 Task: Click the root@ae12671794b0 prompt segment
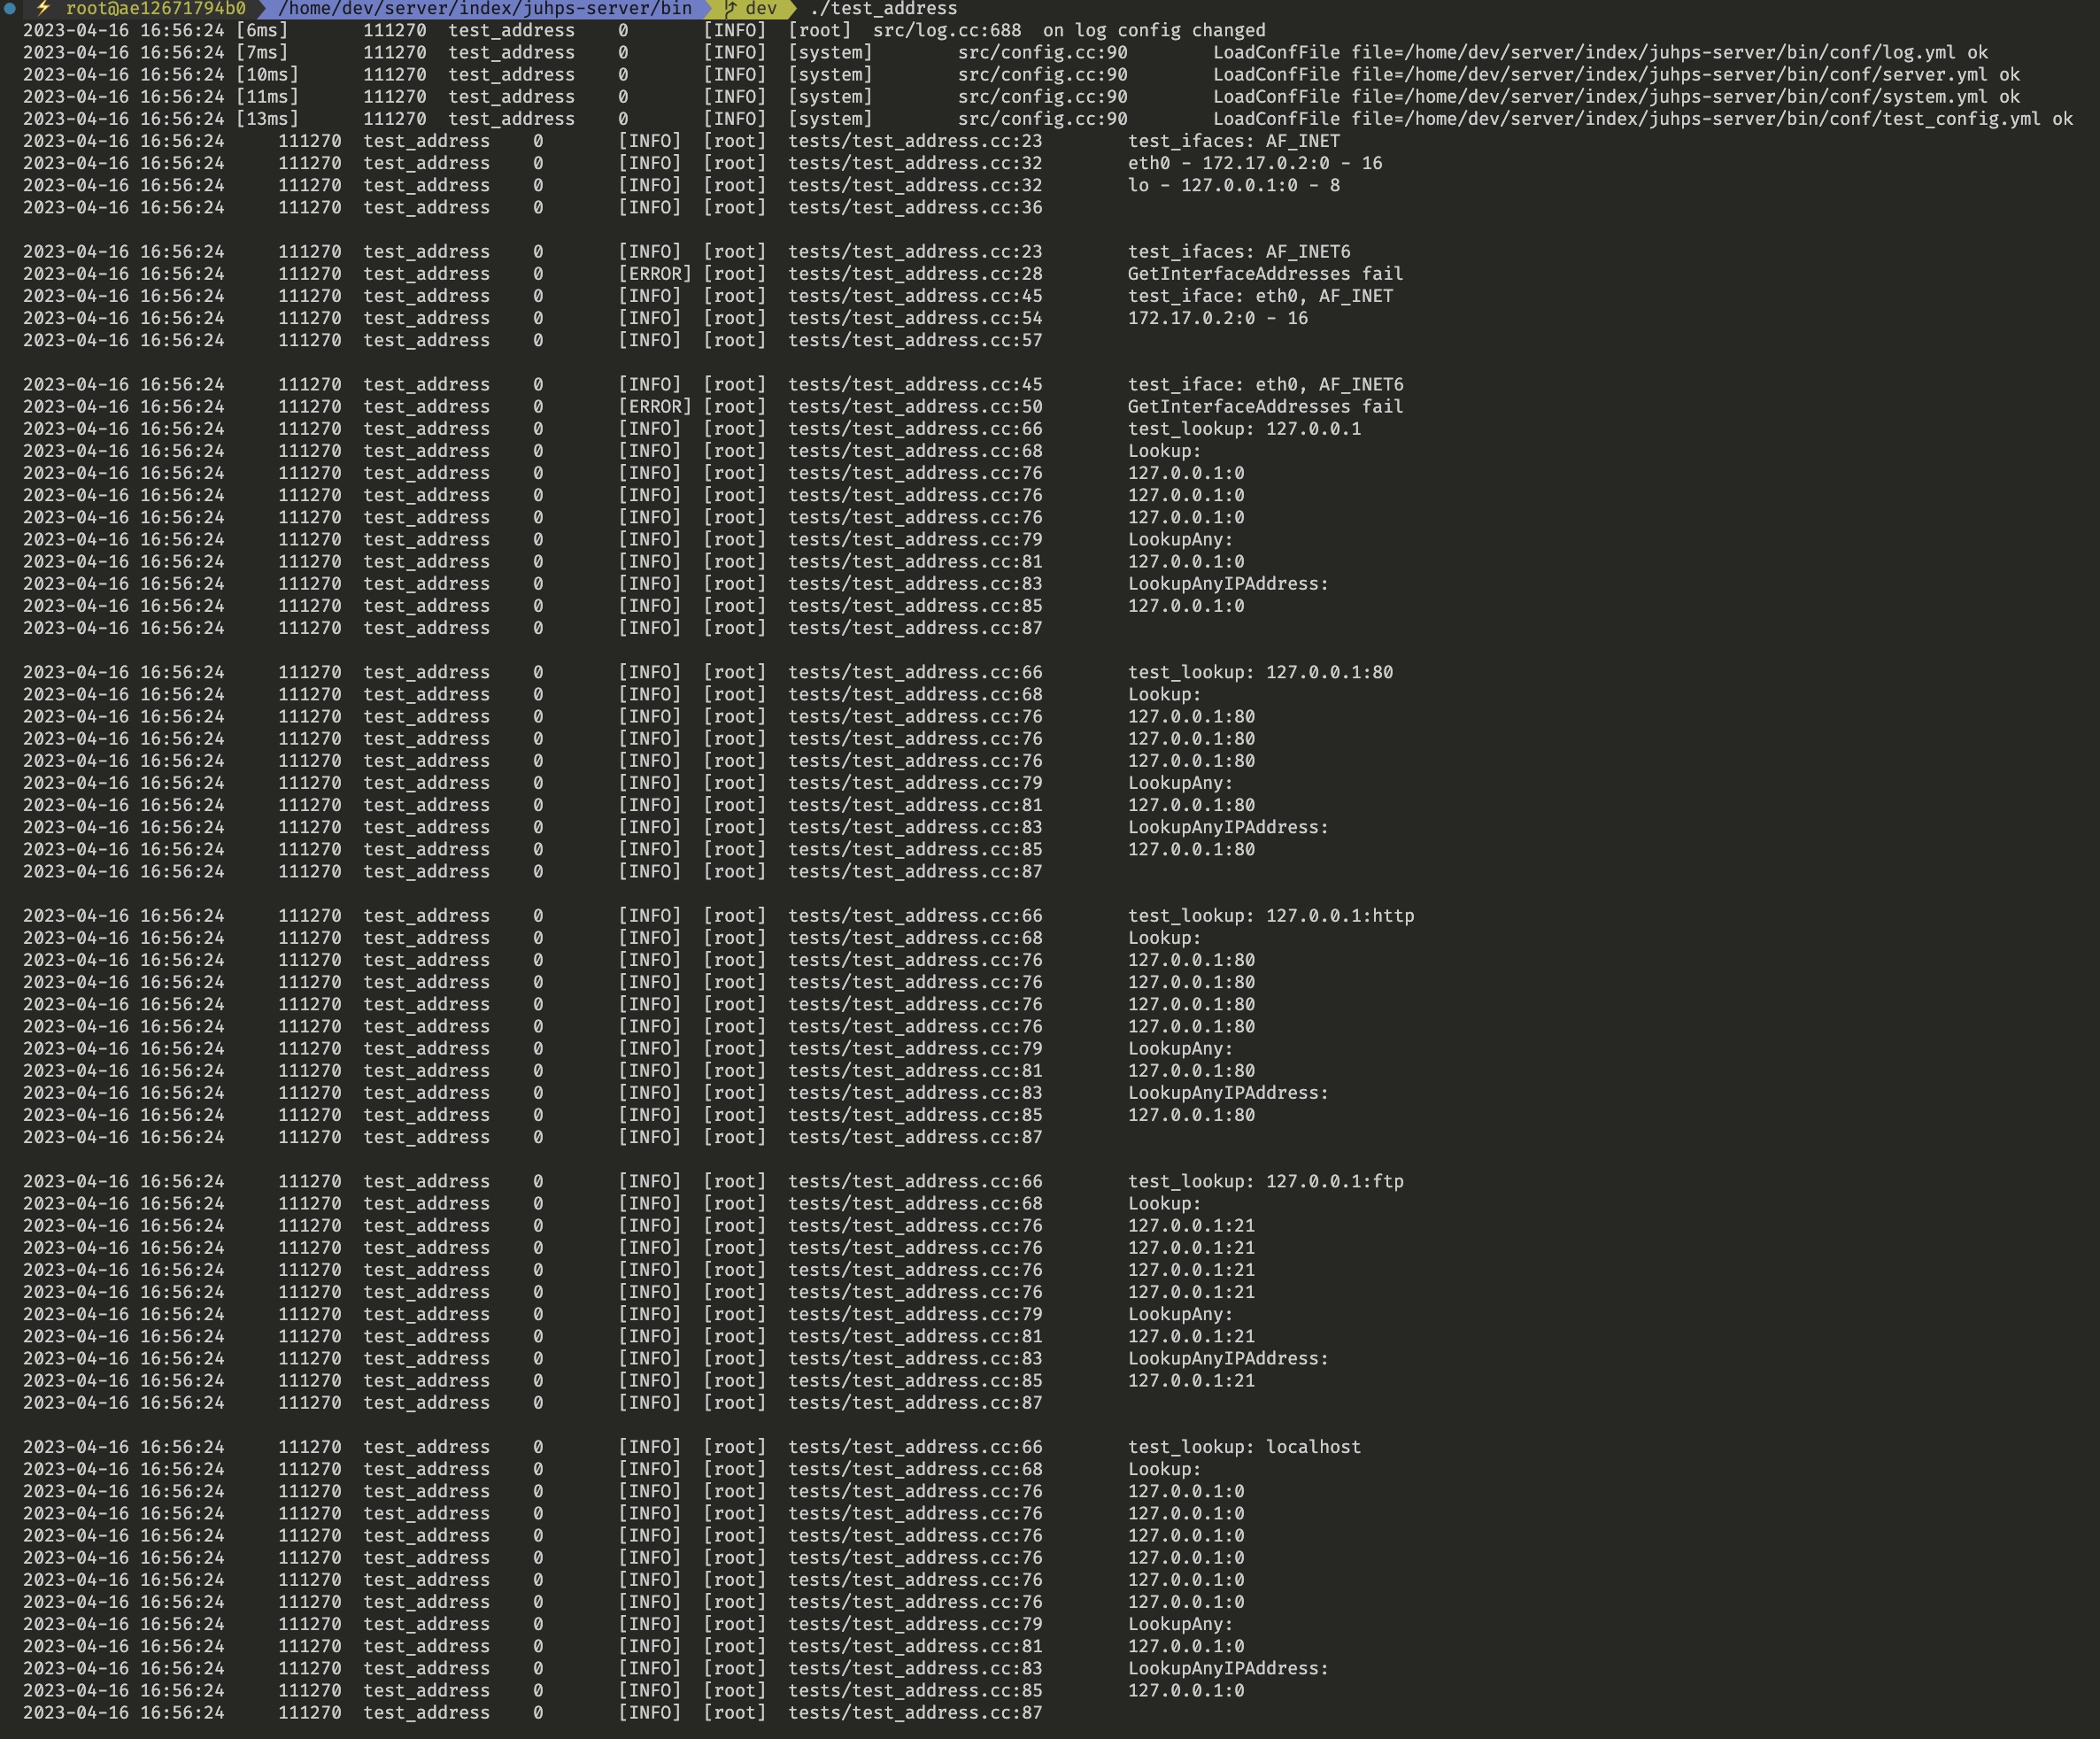(x=156, y=8)
